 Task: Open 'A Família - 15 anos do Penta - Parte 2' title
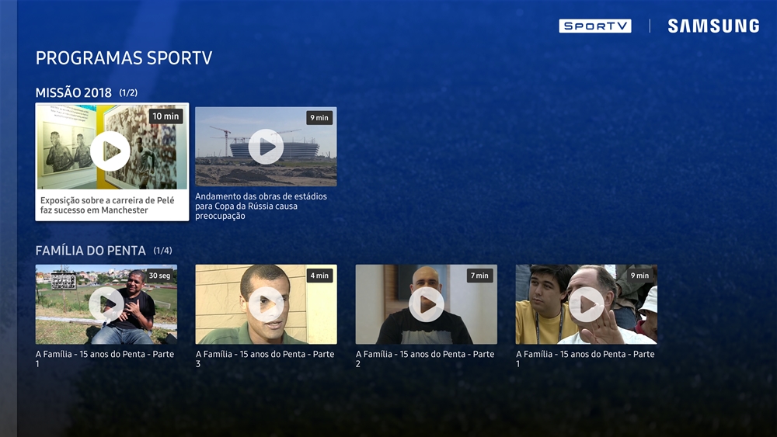(x=425, y=359)
